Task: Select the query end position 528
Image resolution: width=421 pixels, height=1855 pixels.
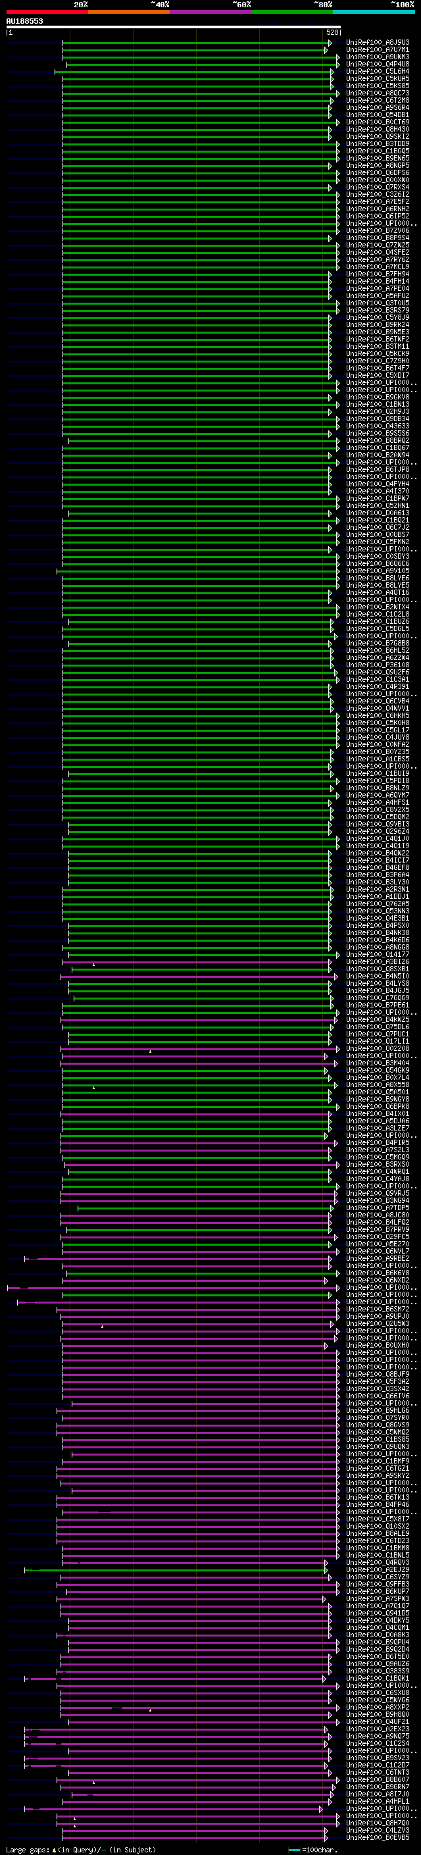Action: click(332, 32)
